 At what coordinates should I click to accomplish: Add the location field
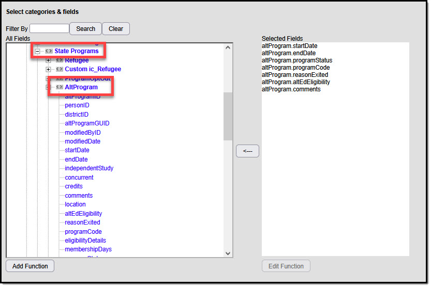pyautogui.click(x=76, y=204)
